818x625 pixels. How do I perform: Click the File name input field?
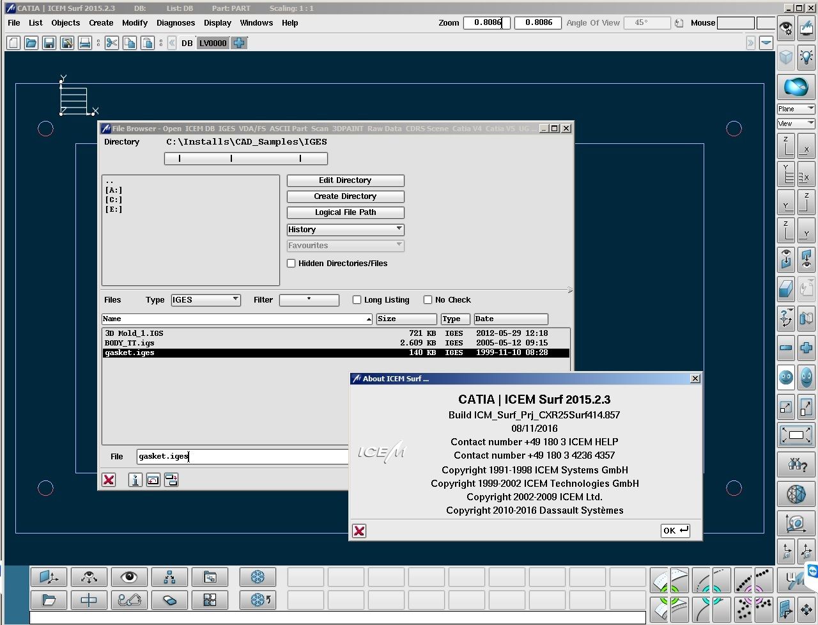pyautogui.click(x=243, y=456)
